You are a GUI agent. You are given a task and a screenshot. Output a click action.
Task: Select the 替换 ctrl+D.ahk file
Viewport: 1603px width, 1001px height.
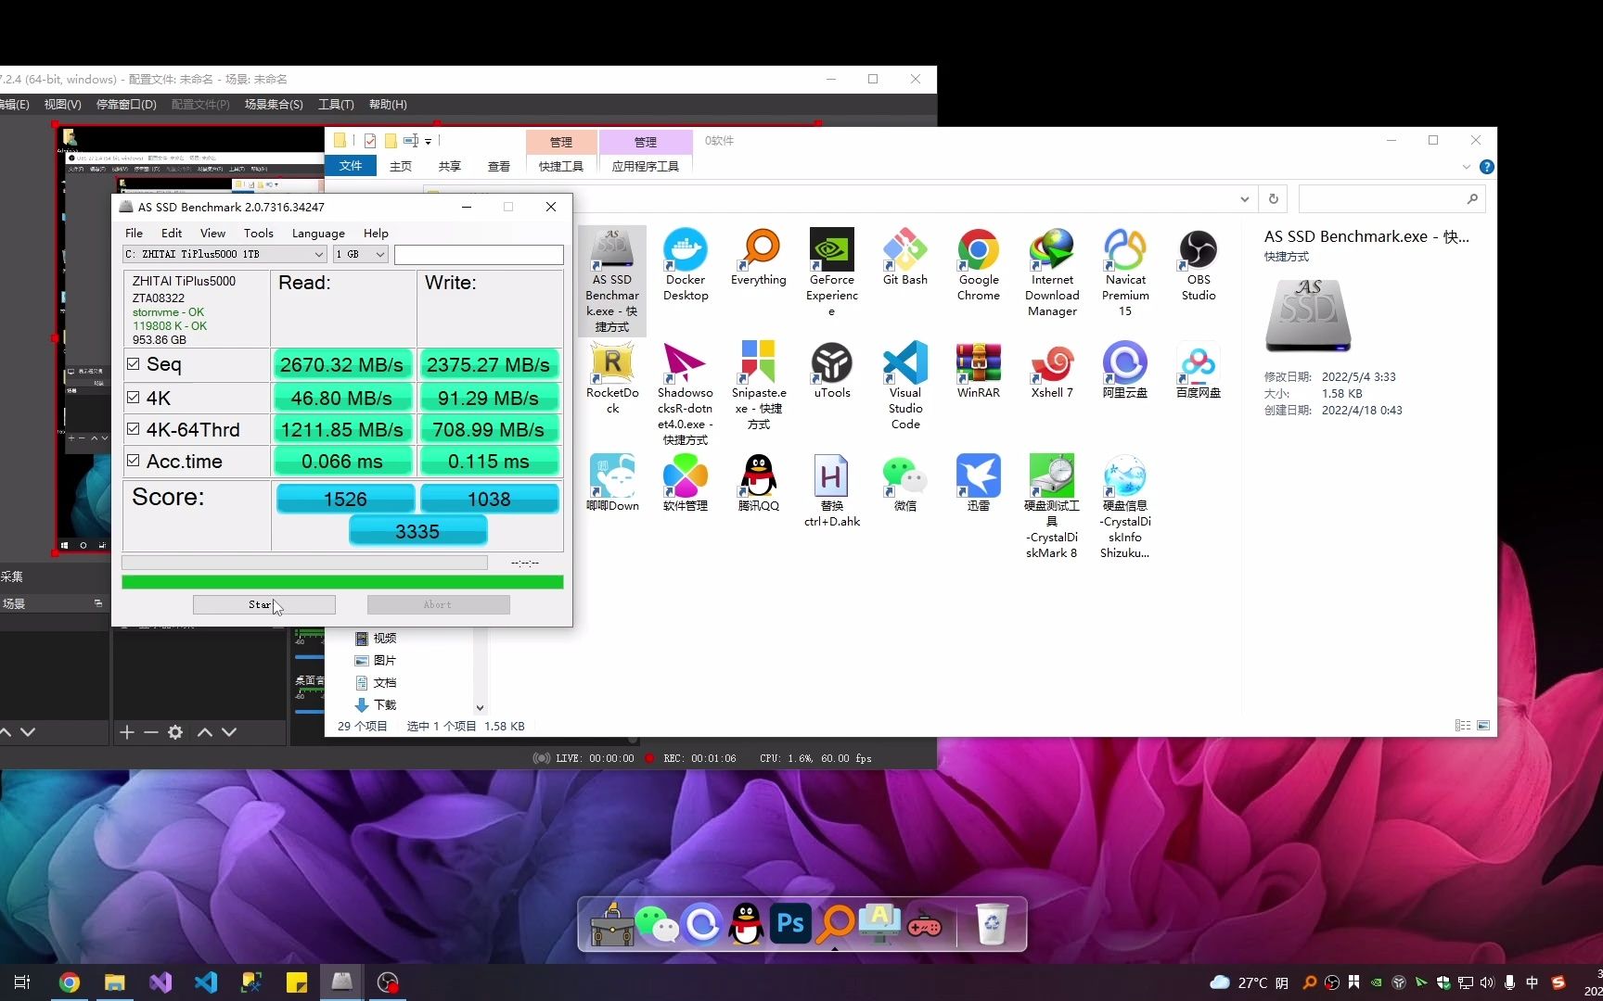point(832,491)
